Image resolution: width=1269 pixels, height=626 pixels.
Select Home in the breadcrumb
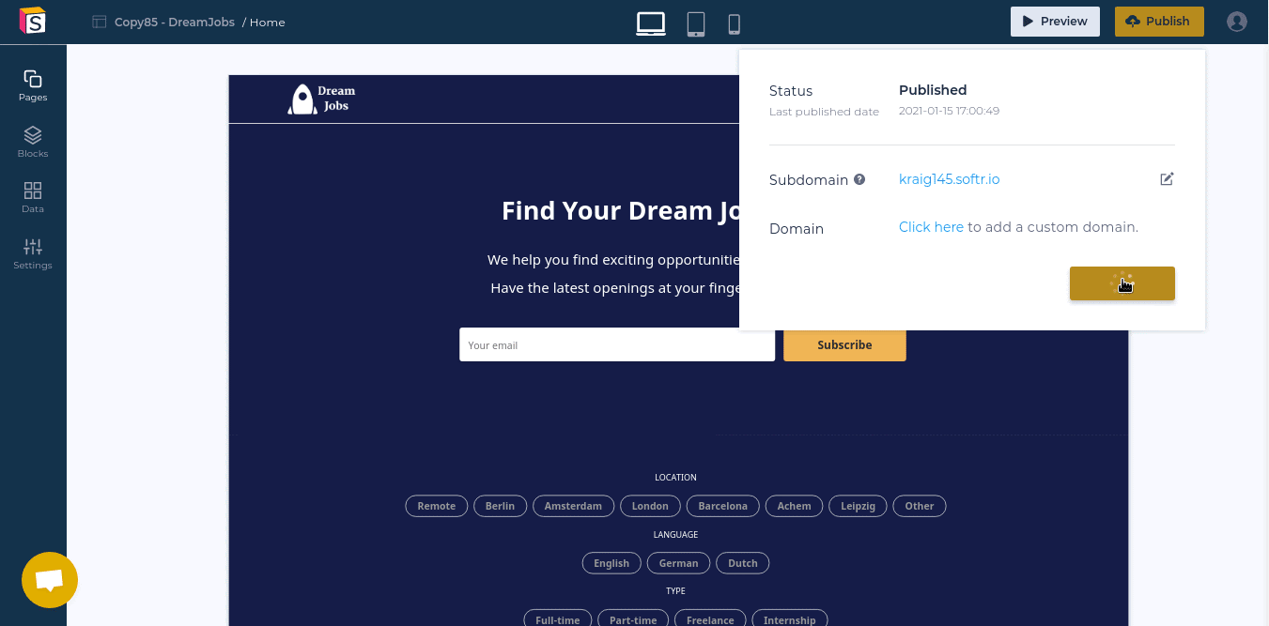(x=267, y=22)
